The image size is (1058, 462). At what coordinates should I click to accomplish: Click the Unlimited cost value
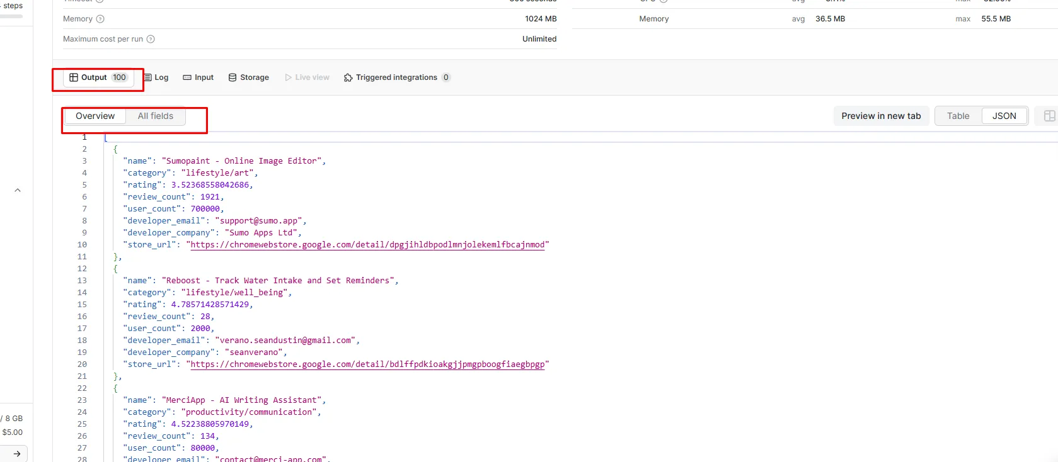[539, 39]
